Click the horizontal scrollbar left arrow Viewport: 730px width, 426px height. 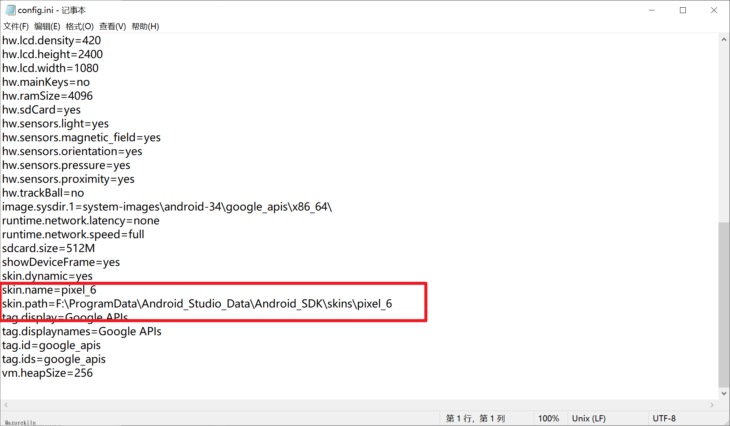click(x=6, y=405)
